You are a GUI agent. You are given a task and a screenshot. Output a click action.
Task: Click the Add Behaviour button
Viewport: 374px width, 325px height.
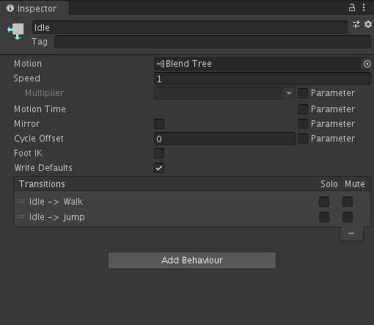pos(192,260)
